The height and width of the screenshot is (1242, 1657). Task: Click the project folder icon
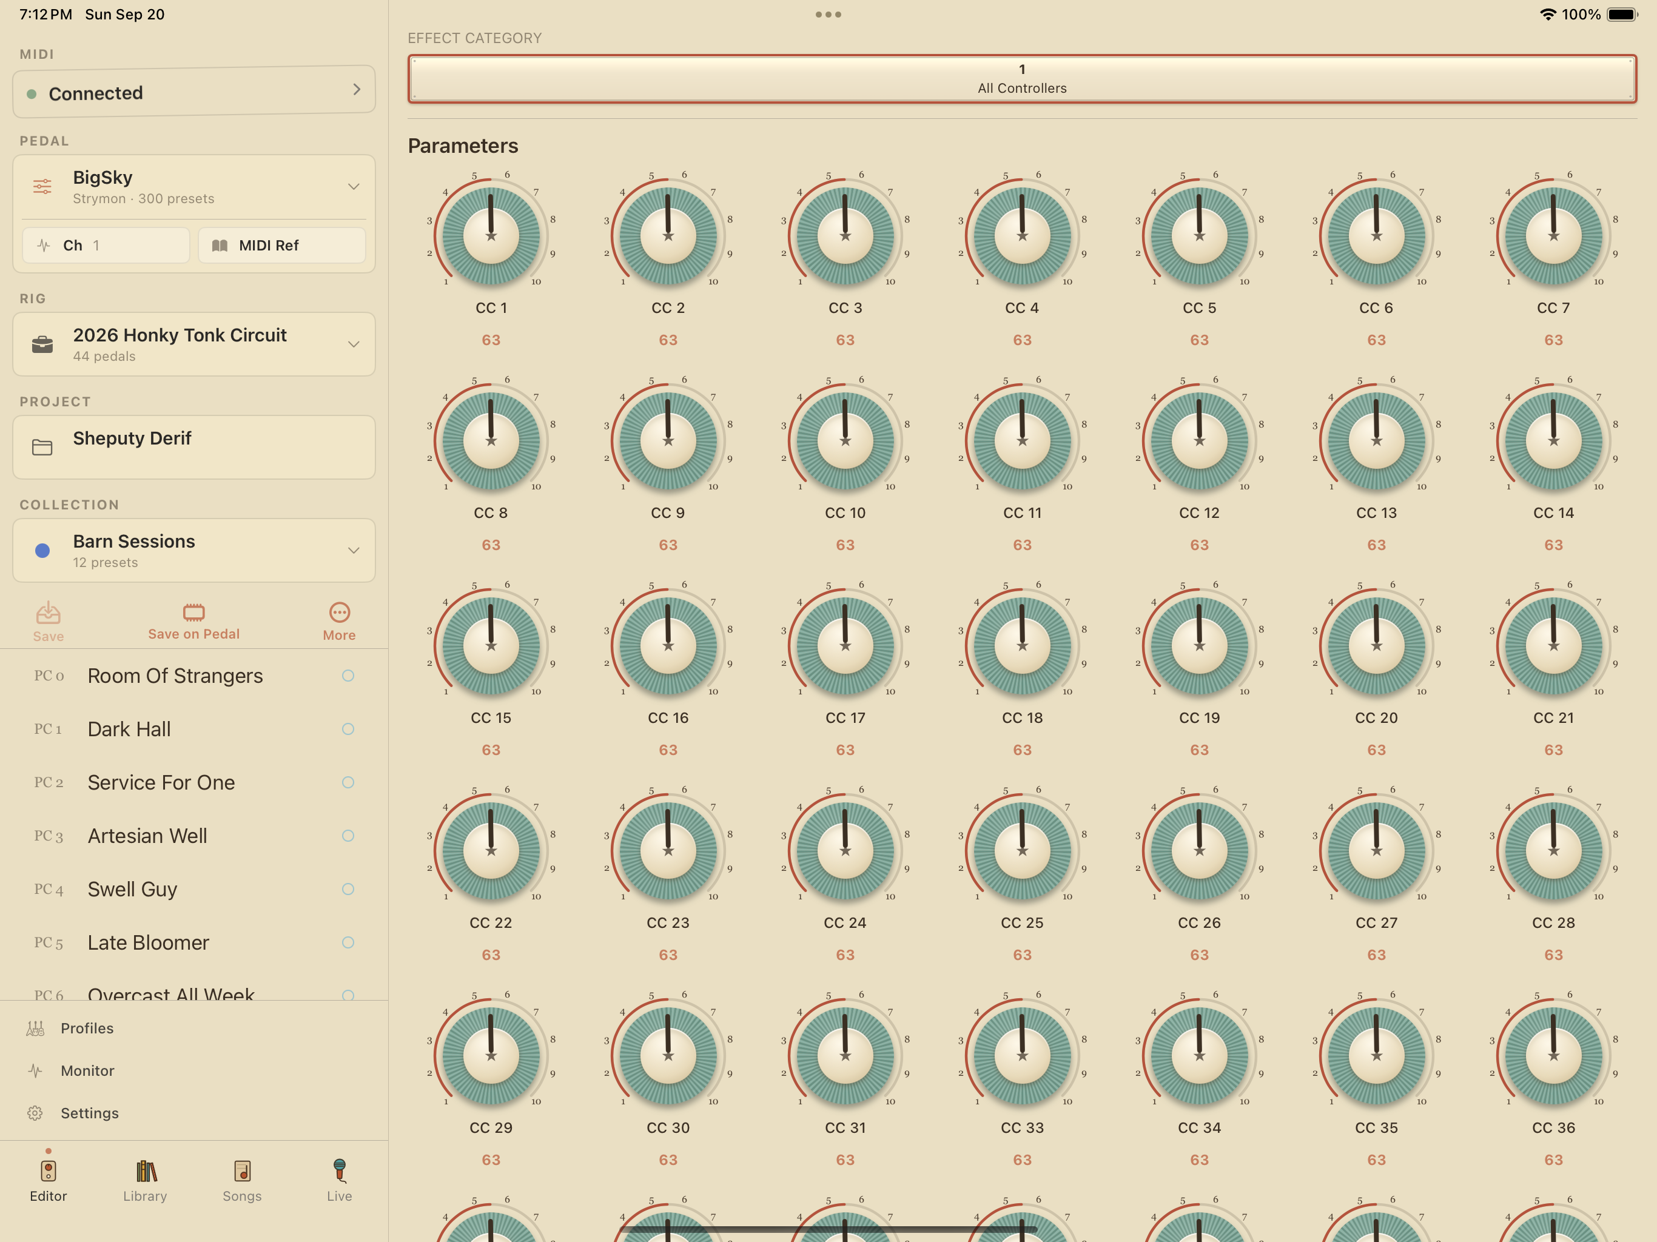click(x=42, y=447)
